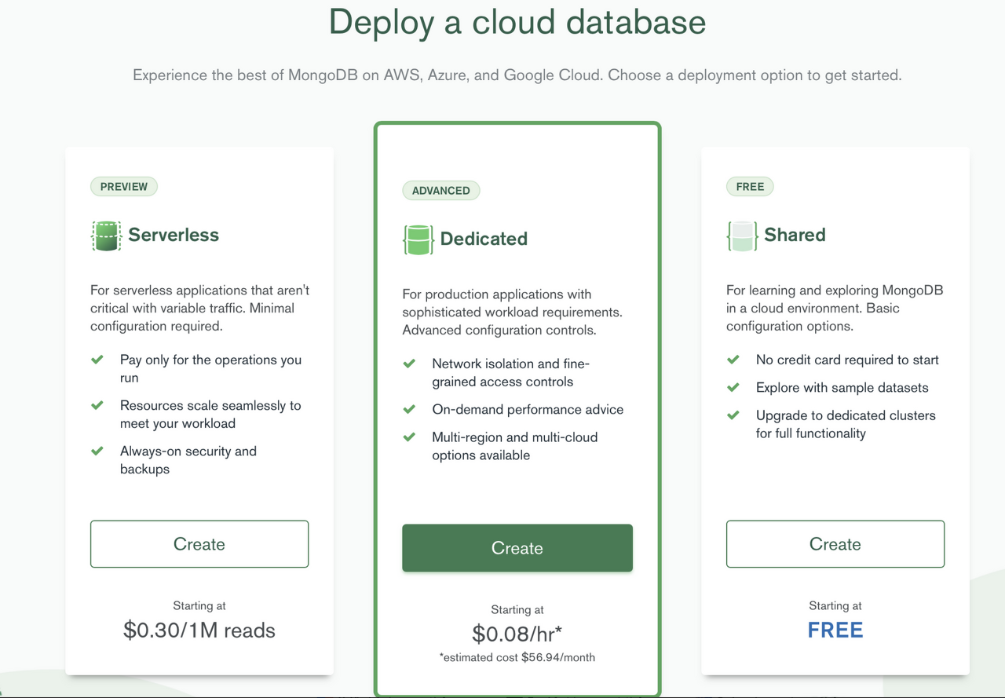This screenshot has height=698, width=1005.
Task: Select the Serverless heading
Action: pyautogui.click(x=174, y=235)
